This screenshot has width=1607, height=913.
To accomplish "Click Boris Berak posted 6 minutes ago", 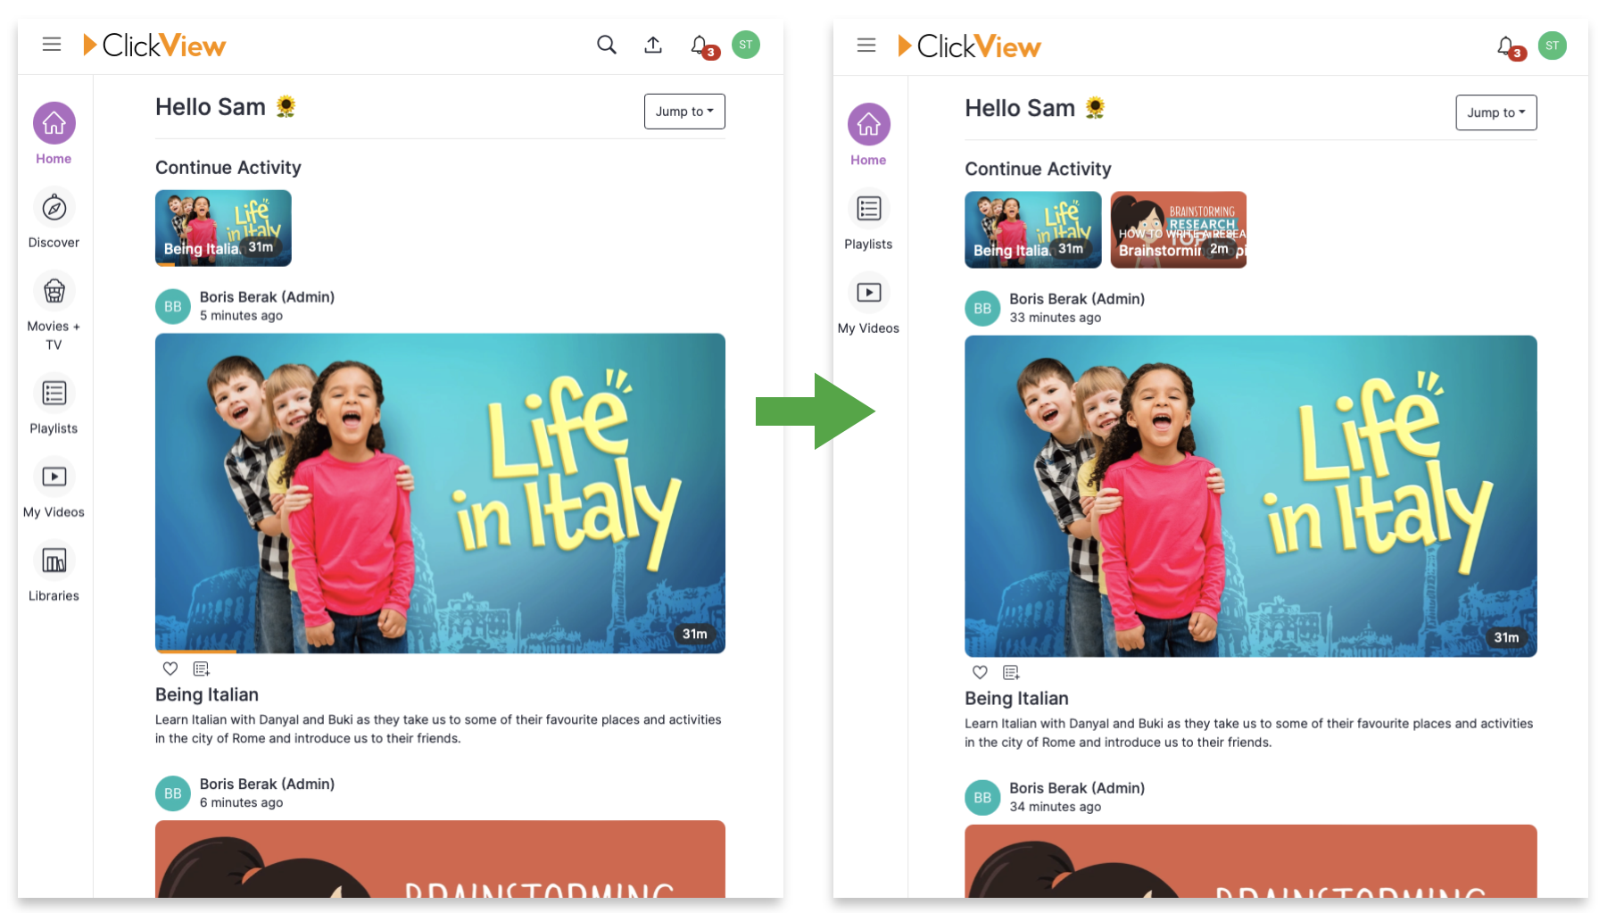I will click(x=267, y=784).
